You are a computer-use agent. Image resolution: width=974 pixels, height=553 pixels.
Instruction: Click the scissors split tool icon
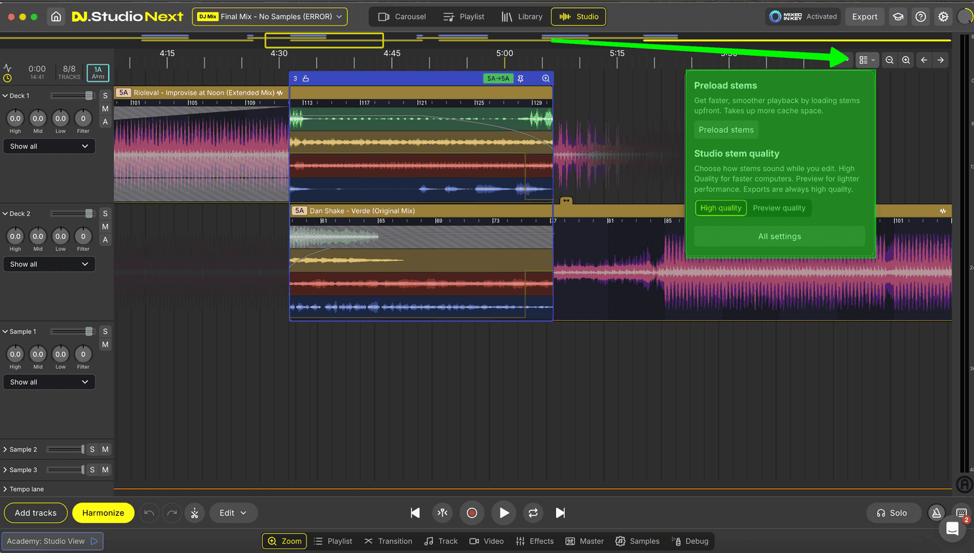click(195, 513)
